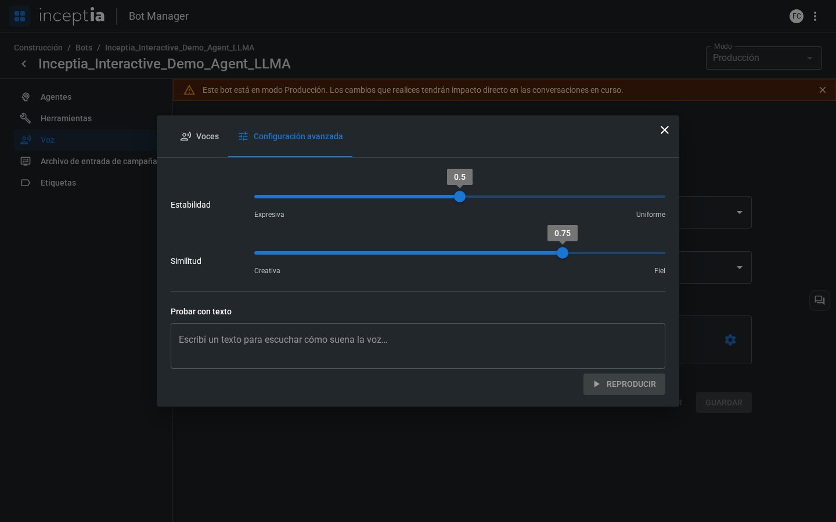Open the apps grid icon

[x=20, y=16]
